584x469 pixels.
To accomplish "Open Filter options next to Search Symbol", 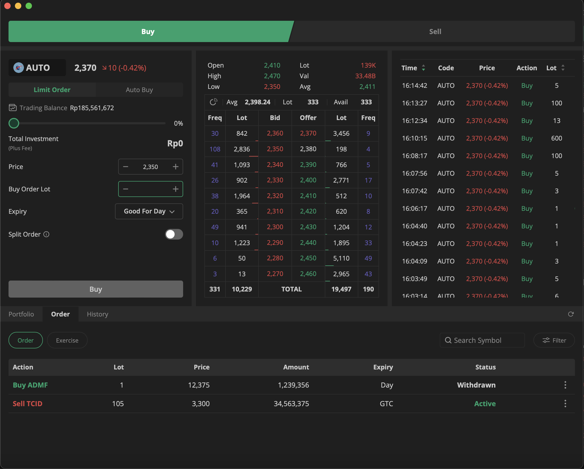I will pyautogui.click(x=554, y=340).
